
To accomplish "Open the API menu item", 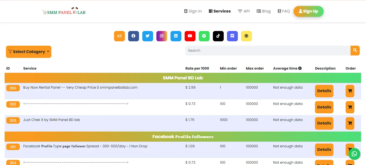I will pos(244,11).
